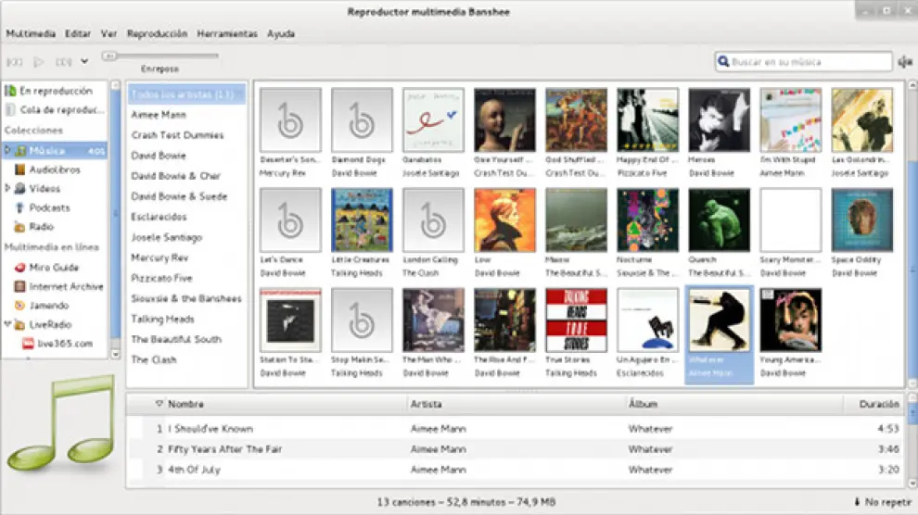Screen dimensions: 918x515
Task: Click the magnifier icon in search box
Action: [x=723, y=62]
